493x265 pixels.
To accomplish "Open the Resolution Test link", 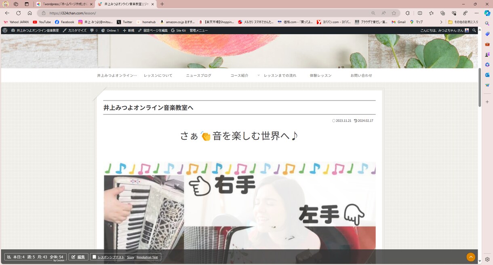I will (147, 257).
